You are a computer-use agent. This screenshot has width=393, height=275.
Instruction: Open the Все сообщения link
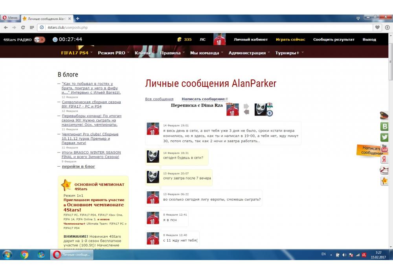(x=159, y=99)
